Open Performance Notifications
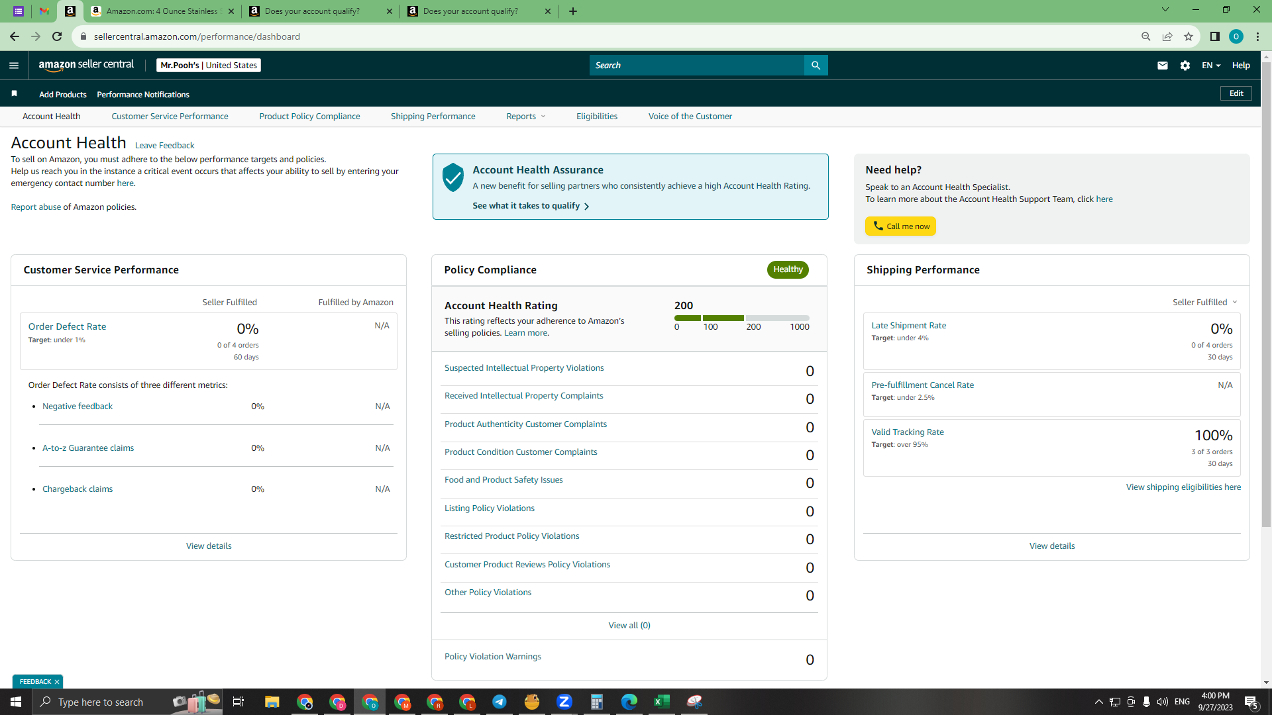The height and width of the screenshot is (715, 1272). (x=143, y=94)
